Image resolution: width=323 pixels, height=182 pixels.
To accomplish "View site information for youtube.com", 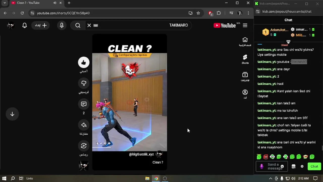I will 32,13.
